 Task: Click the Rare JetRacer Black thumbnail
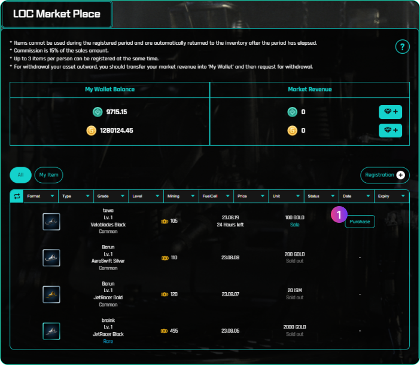click(51, 330)
